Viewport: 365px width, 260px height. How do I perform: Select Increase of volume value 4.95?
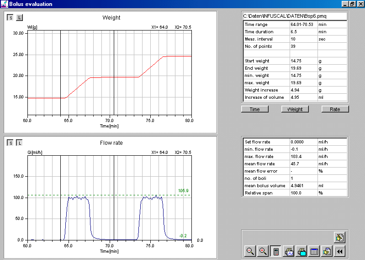(295, 97)
